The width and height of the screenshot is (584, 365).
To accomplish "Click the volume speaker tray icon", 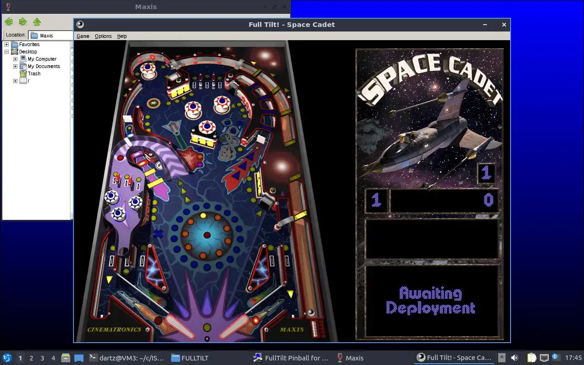I will (514, 358).
